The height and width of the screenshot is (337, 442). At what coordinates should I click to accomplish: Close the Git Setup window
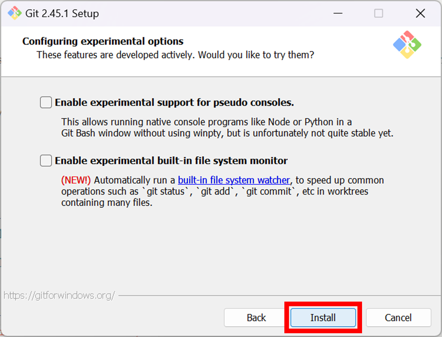[x=420, y=13]
